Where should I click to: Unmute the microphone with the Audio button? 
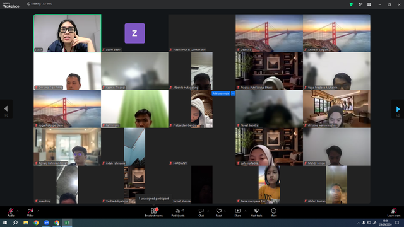tap(11, 212)
